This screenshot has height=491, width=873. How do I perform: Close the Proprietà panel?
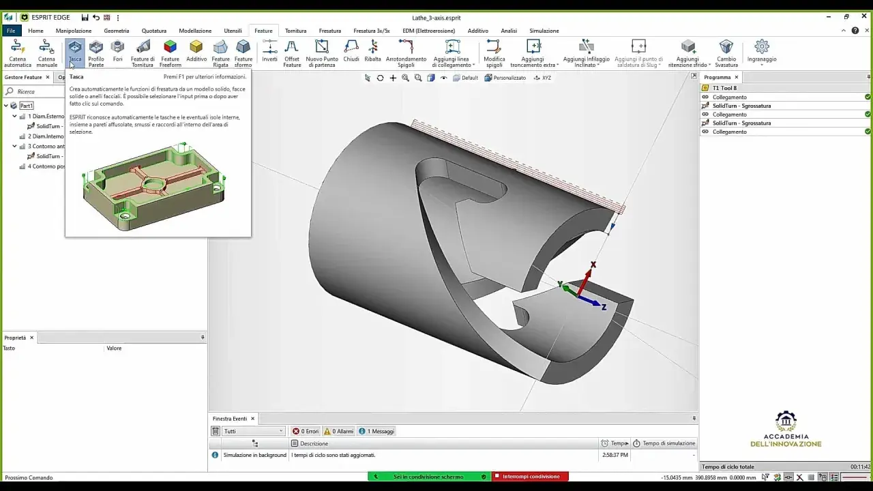tap(31, 338)
